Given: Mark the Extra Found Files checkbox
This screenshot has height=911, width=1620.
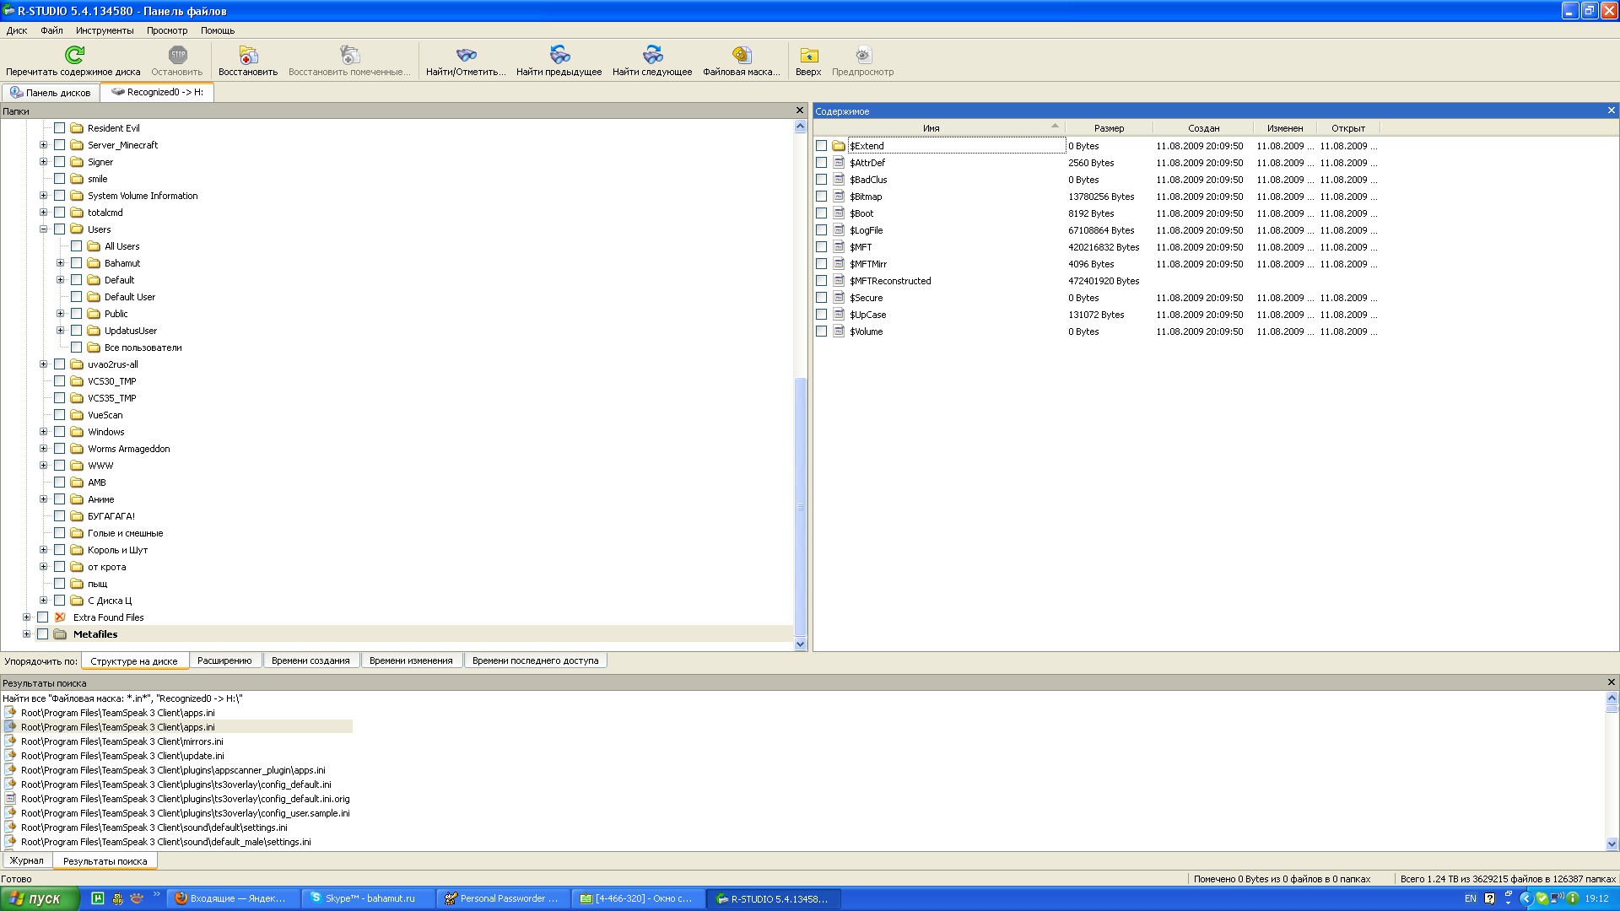Looking at the screenshot, I should [43, 617].
